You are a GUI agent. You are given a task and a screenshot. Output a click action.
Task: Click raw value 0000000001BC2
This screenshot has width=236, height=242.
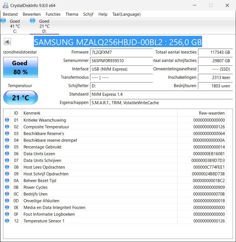(209, 181)
